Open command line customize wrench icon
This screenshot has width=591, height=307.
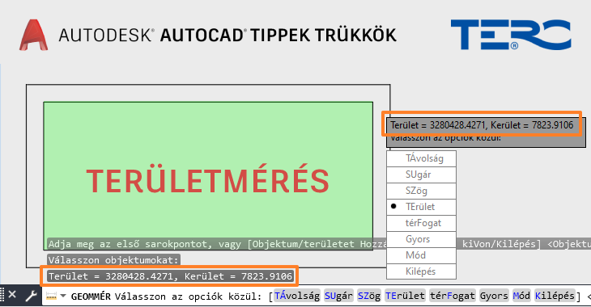[31, 296]
